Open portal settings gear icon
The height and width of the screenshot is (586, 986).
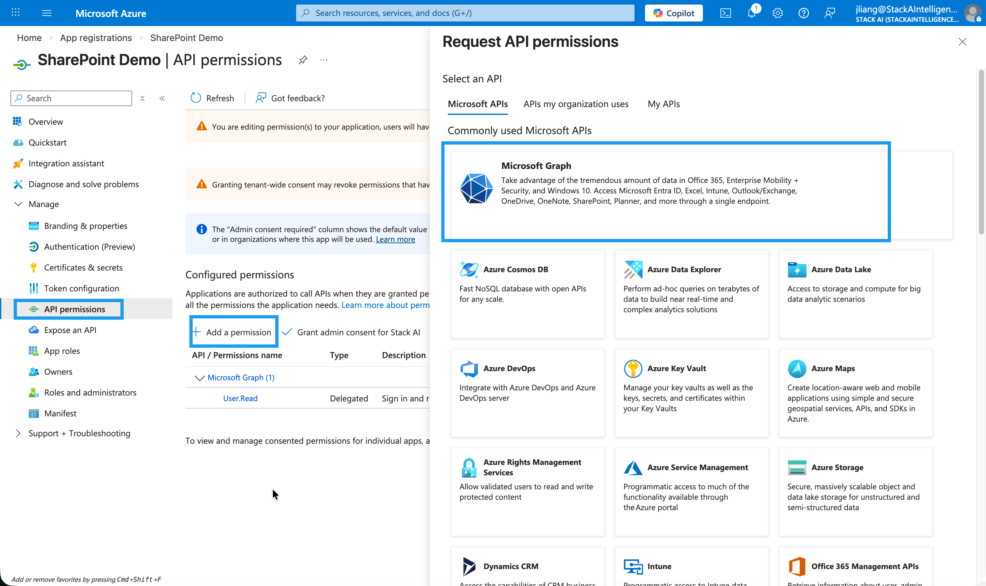click(778, 13)
